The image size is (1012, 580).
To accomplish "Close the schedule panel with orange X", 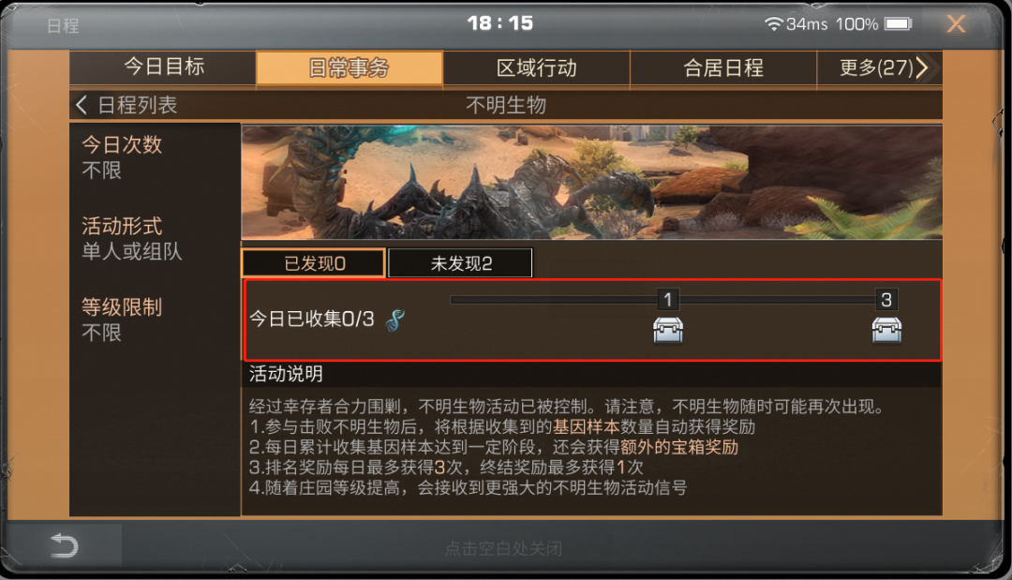I will (x=956, y=23).
